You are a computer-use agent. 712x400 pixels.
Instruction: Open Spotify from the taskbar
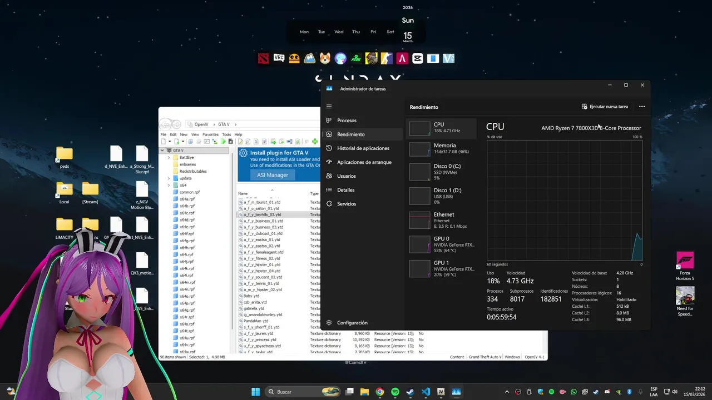(x=395, y=392)
